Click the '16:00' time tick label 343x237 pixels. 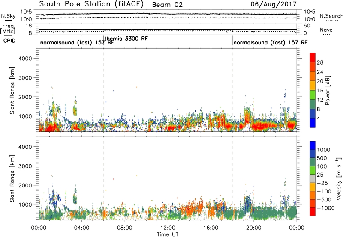[211, 228]
